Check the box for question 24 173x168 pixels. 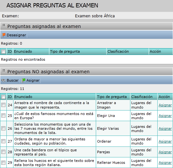3,105
